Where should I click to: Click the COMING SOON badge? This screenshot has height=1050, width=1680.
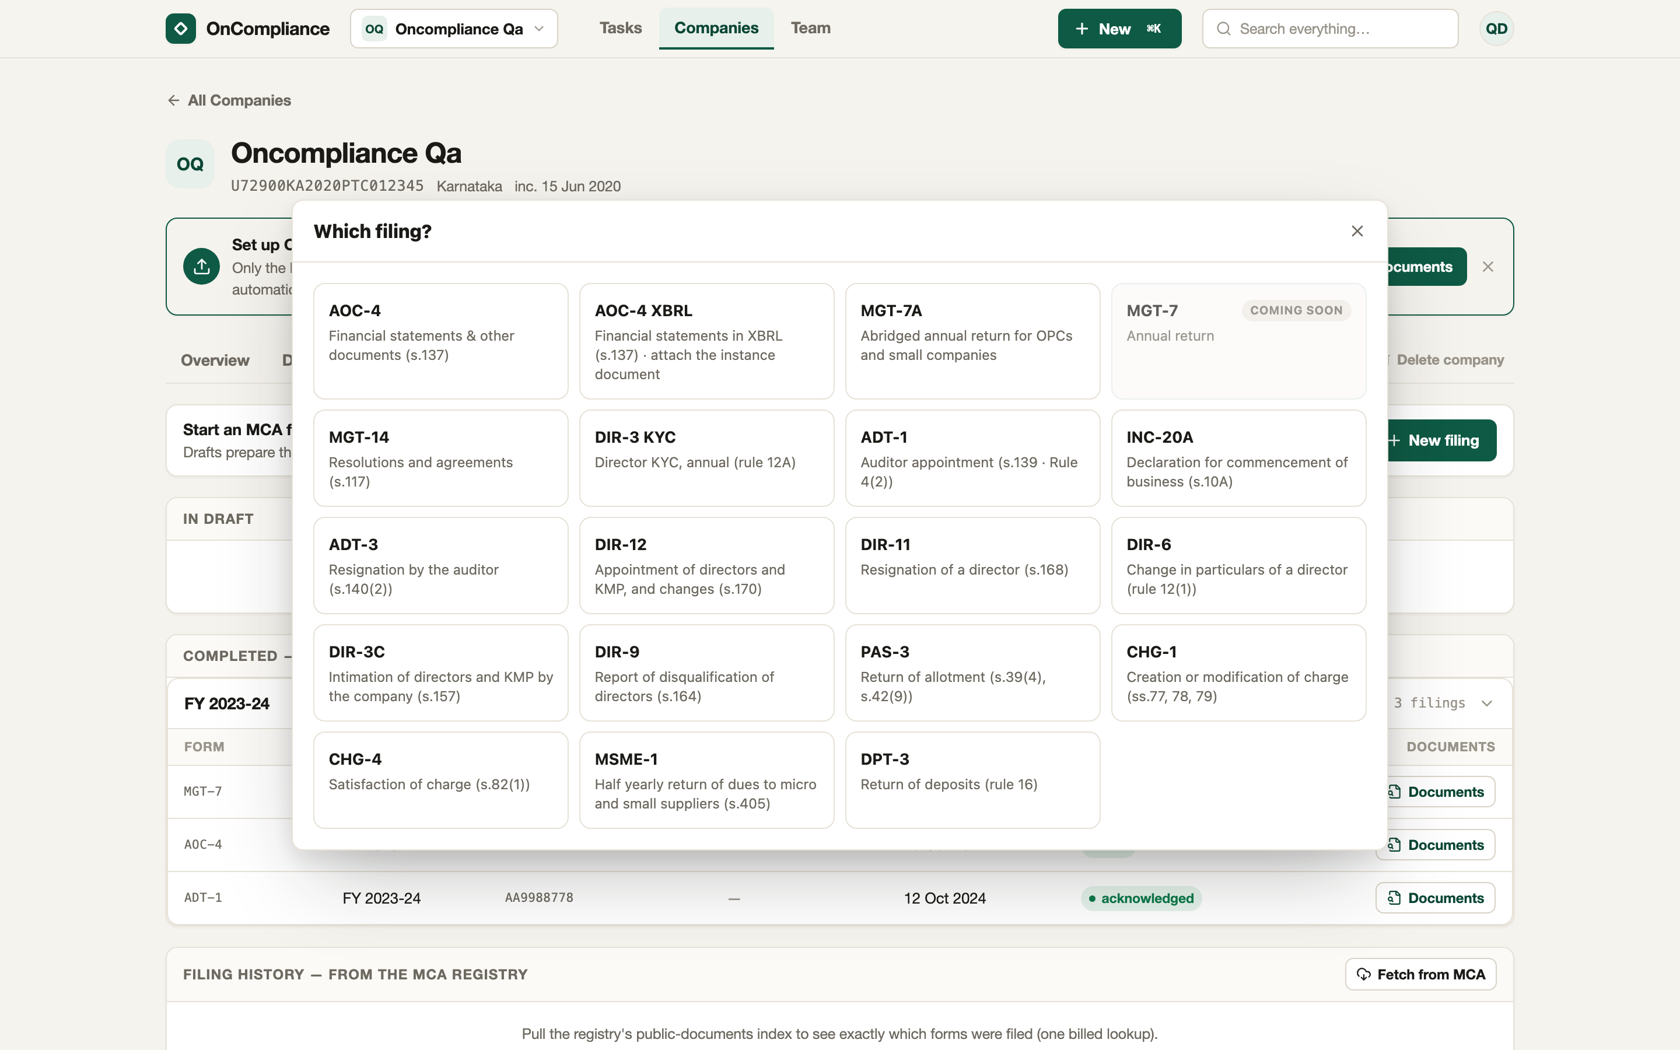1296,310
